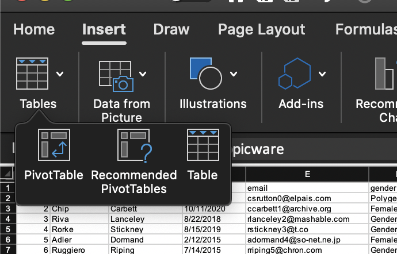Select row 7 header
This screenshot has height=254, width=397.
point(8,250)
